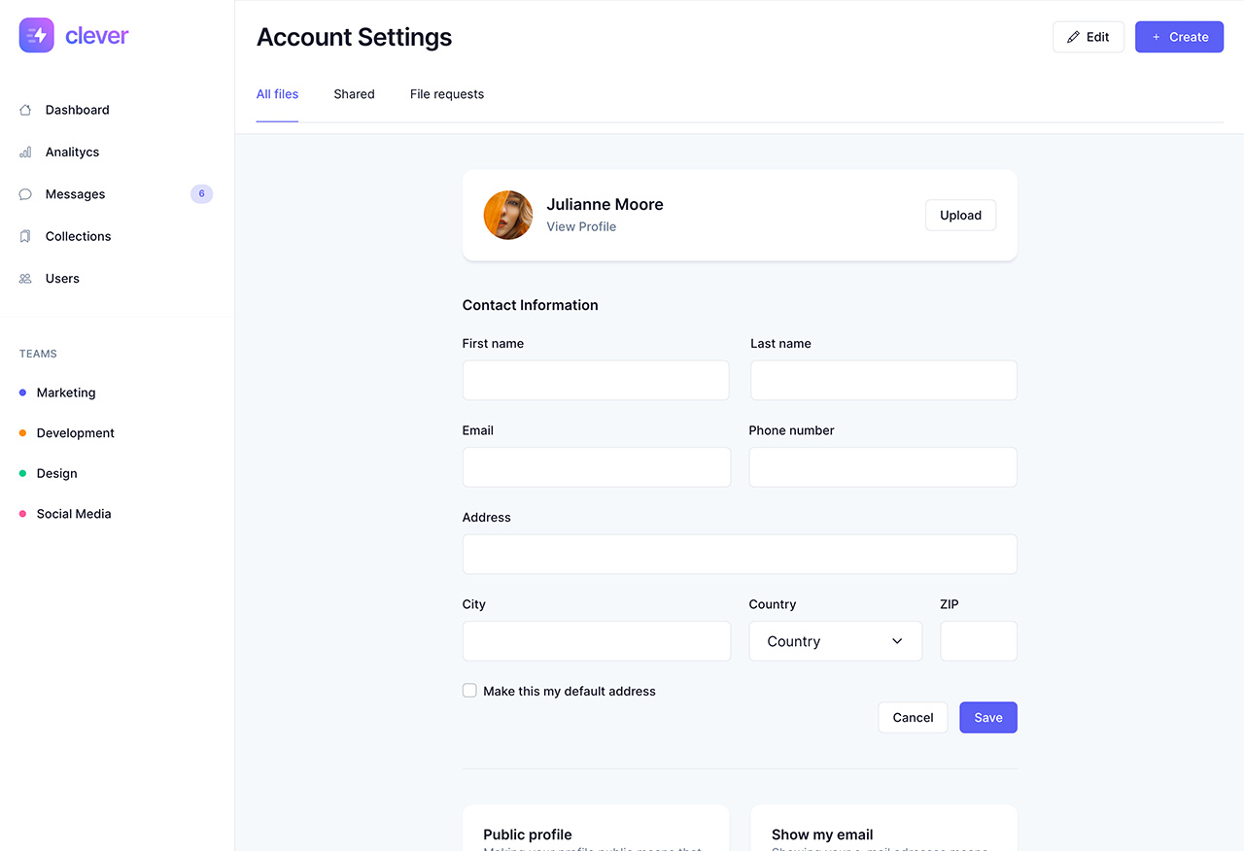Switch to the Shared tab
Screen dimensions: 1244x851
(x=354, y=94)
